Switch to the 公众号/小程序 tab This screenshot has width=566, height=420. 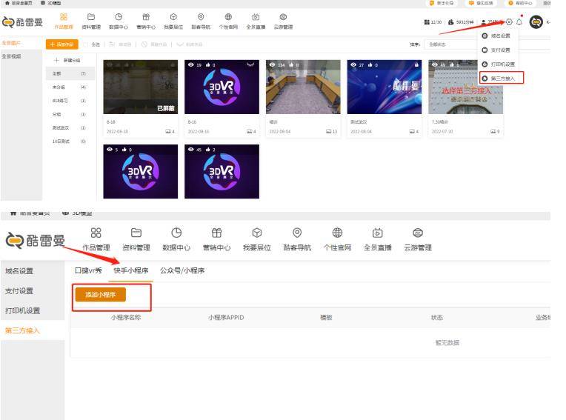click(182, 270)
